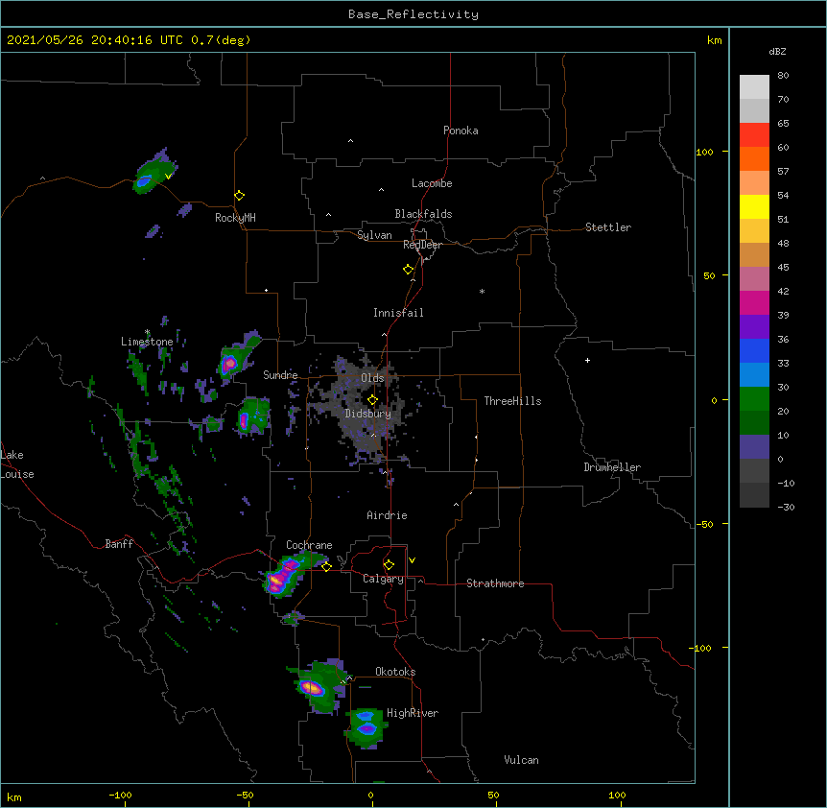Click the white plus marker north of Drumheller
827x808 pixels.
[x=587, y=360]
